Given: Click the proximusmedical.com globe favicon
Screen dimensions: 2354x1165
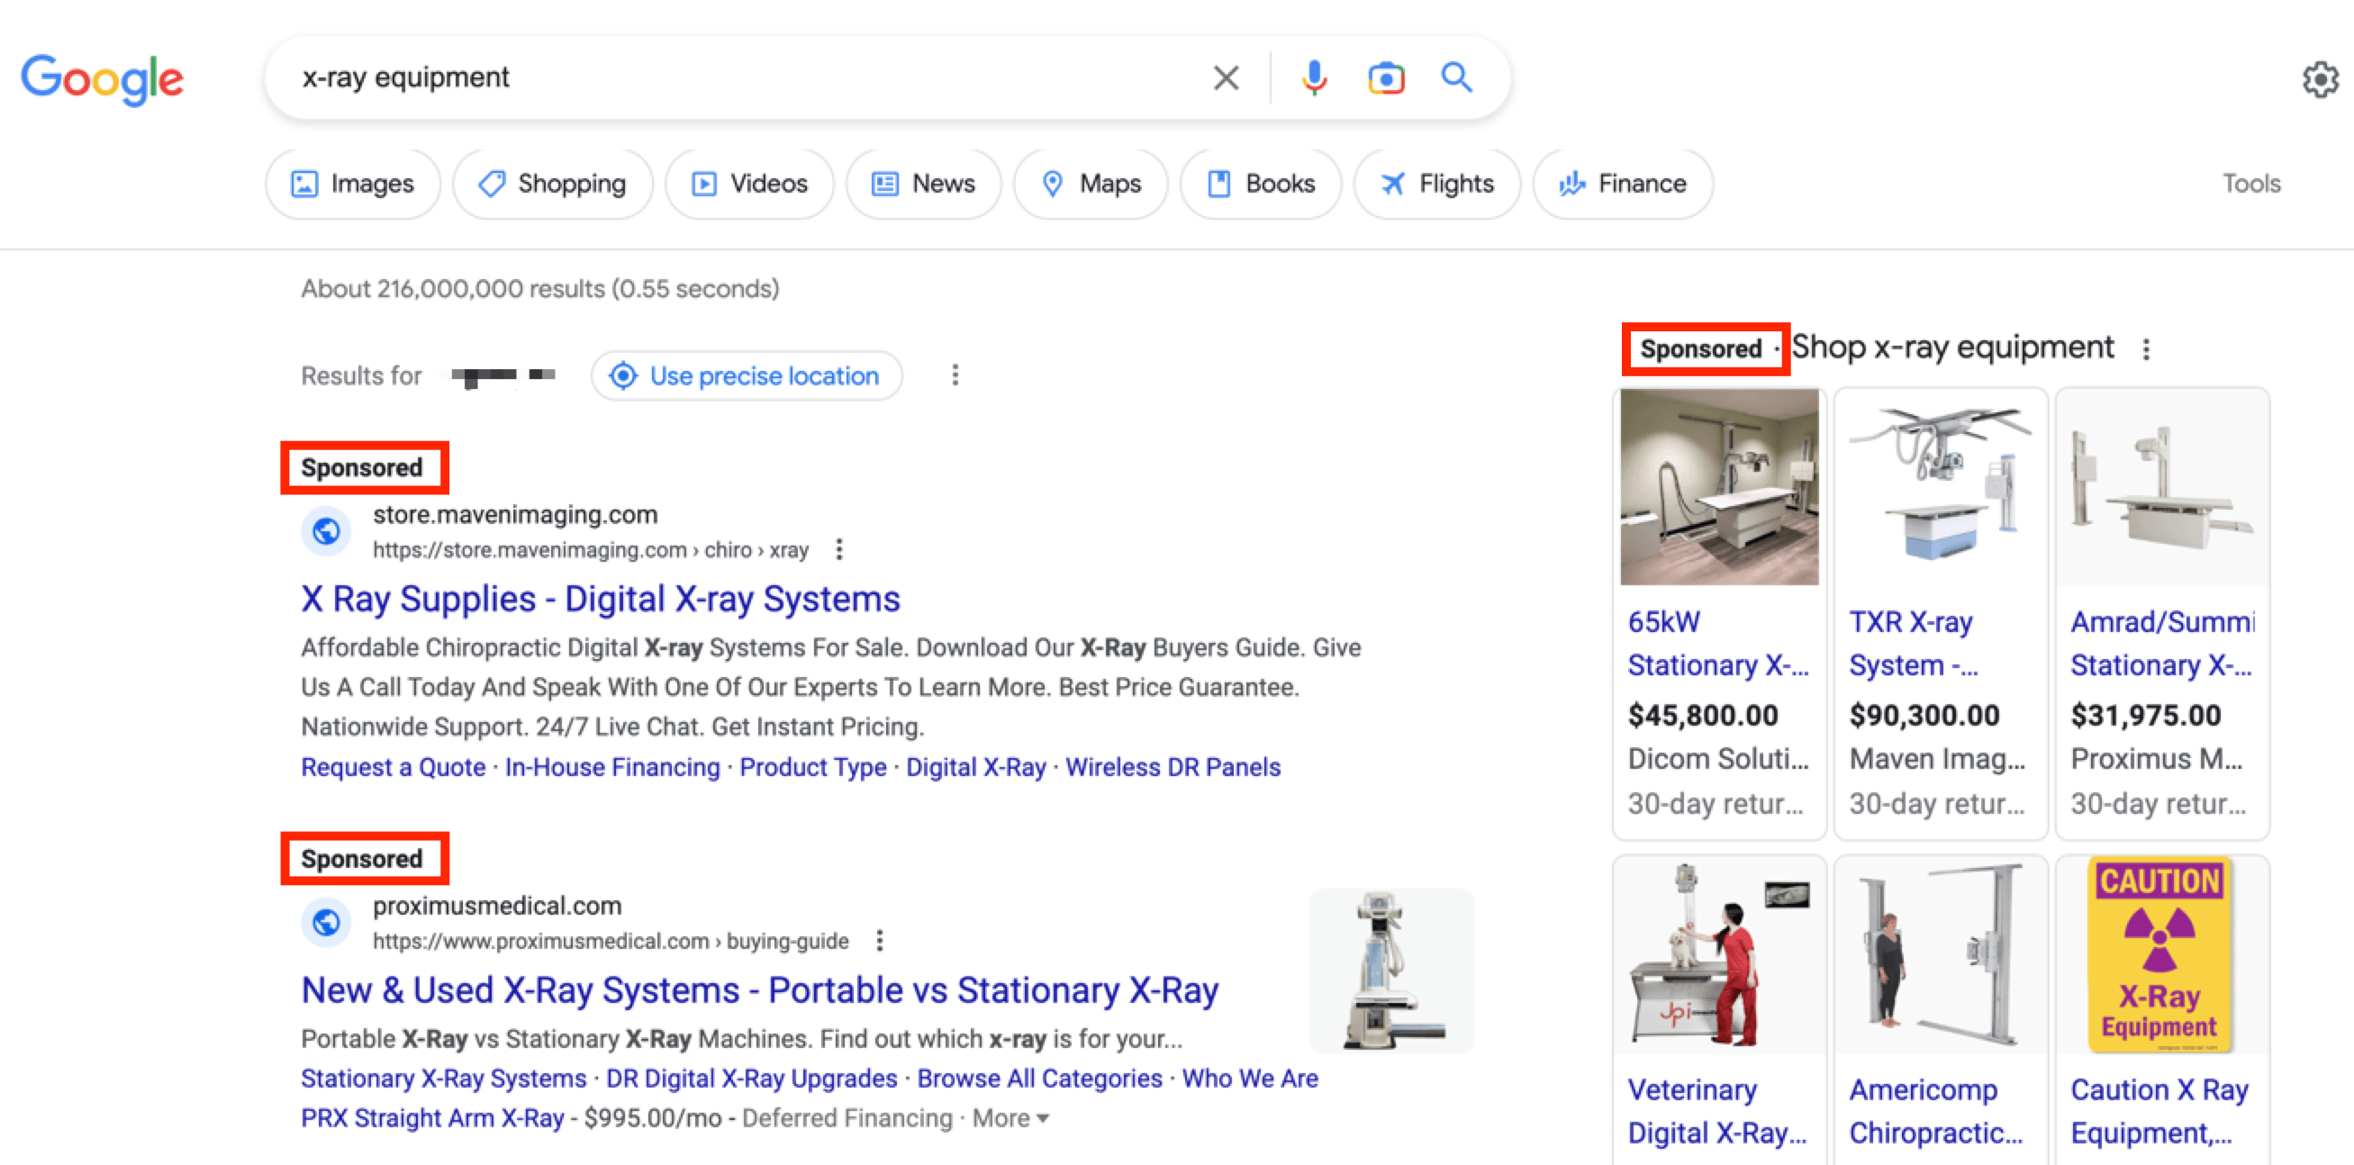Looking at the screenshot, I should 326,922.
